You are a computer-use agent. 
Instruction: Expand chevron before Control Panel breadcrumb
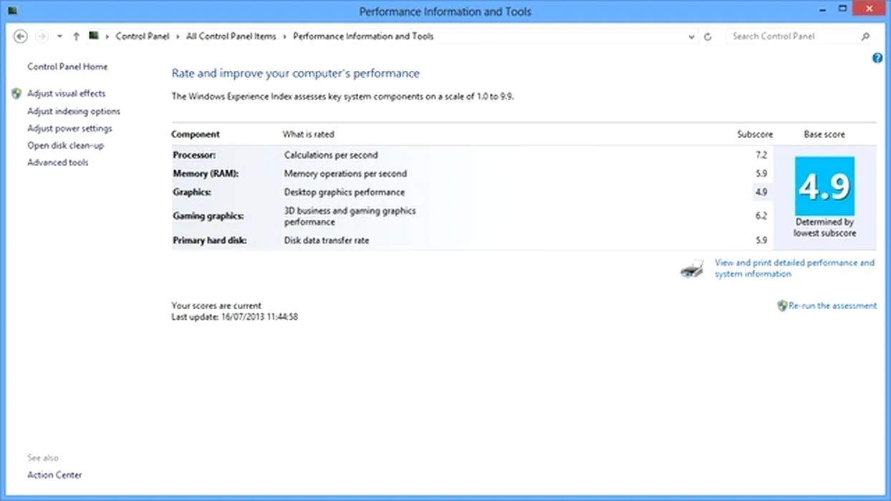pos(107,37)
